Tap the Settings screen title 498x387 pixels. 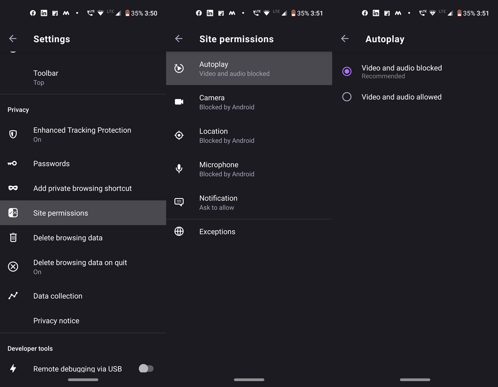click(x=51, y=39)
